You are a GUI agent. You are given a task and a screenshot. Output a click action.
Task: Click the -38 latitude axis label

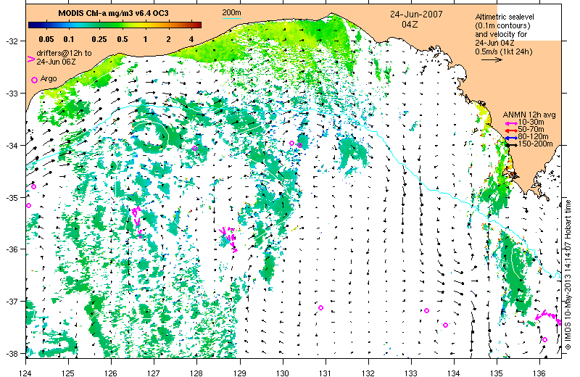coord(11,354)
